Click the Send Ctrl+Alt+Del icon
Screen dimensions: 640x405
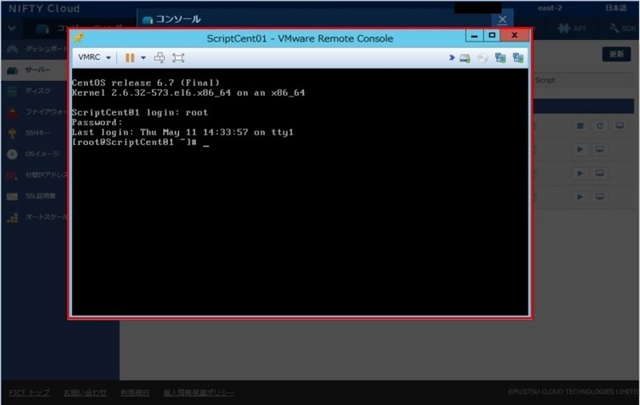pos(159,58)
